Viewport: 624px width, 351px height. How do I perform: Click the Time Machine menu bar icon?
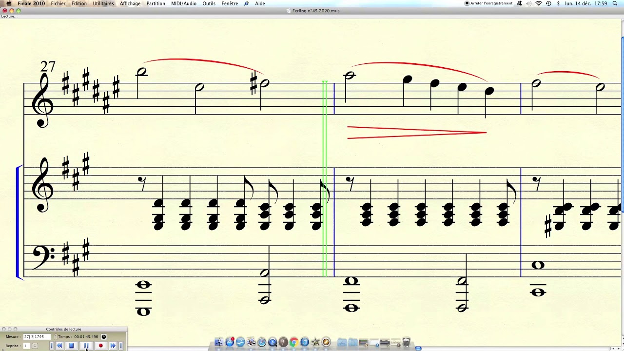(x=548, y=3)
